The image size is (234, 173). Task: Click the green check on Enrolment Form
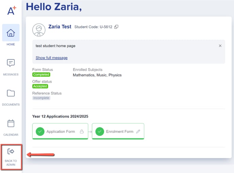100,132
